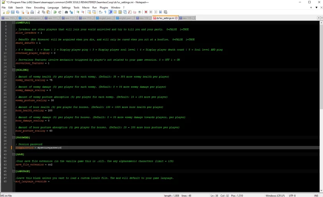The image size is (323, 197).
Task: Click the New file toolbar icon
Action: [x=3, y=12]
